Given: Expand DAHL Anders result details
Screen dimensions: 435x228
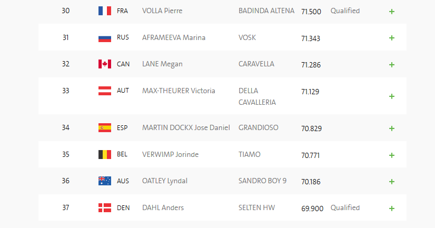Looking at the screenshot, I should click(391, 208).
